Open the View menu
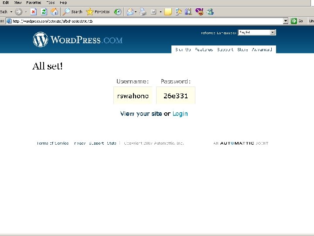Screen dimensions: 314x236 tap(17, 3)
